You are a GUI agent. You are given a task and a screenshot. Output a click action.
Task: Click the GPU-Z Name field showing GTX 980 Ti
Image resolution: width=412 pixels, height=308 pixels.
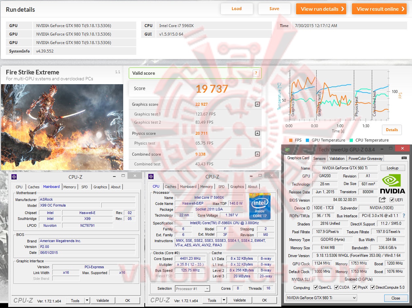[x=345, y=168]
